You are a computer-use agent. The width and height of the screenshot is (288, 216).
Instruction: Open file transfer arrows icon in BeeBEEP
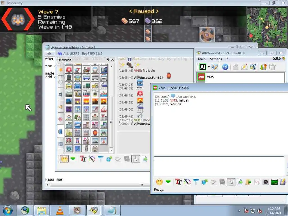click(263, 67)
